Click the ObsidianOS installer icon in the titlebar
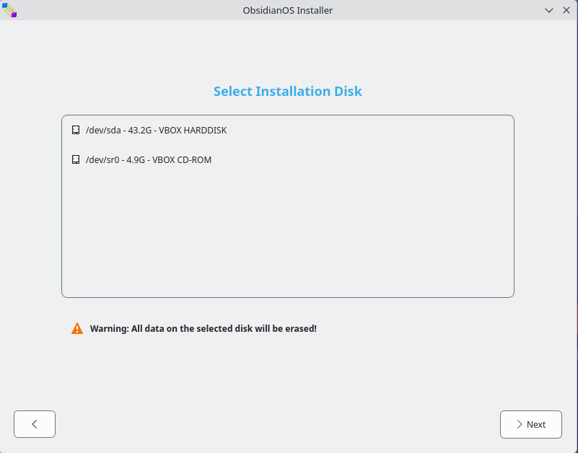This screenshot has height=453, width=578. click(x=9, y=9)
